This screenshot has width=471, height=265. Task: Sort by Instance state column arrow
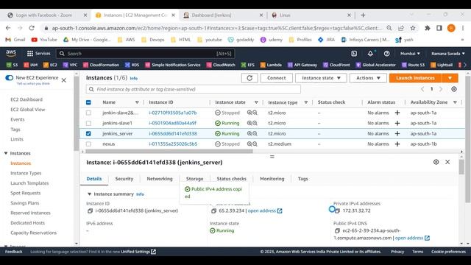(x=256, y=102)
